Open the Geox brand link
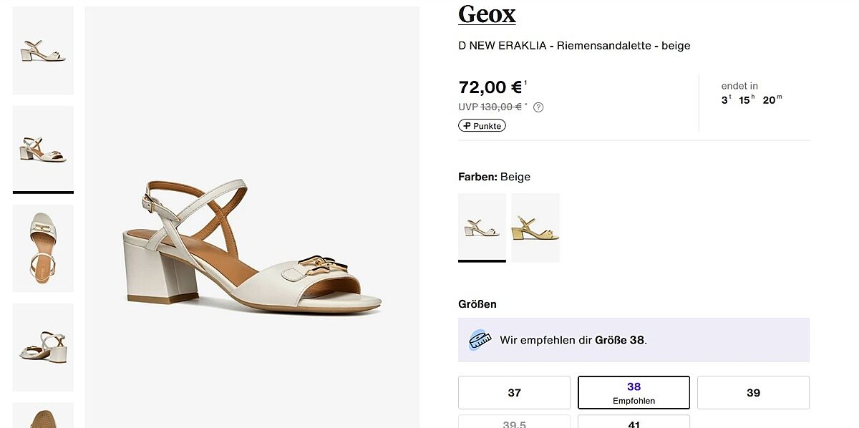The image size is (859, 428). point(487,14)
